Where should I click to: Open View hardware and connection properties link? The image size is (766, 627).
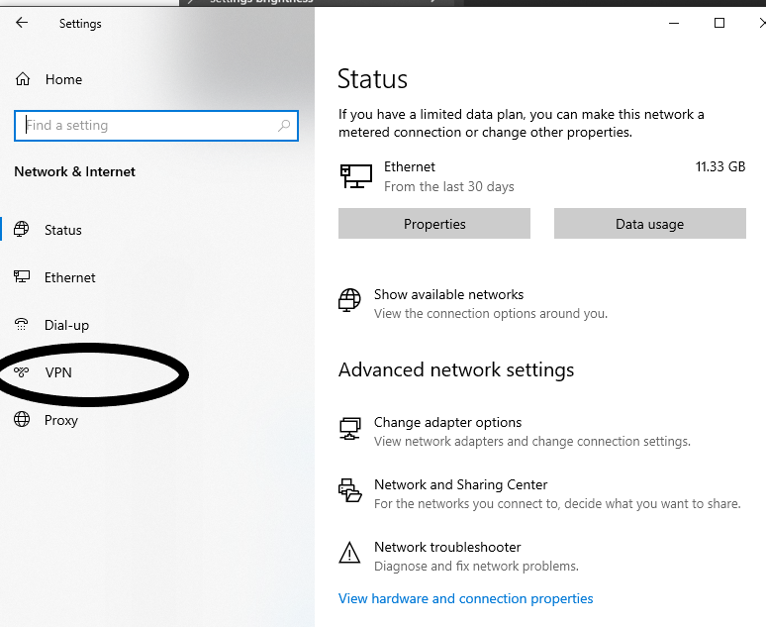465,598
